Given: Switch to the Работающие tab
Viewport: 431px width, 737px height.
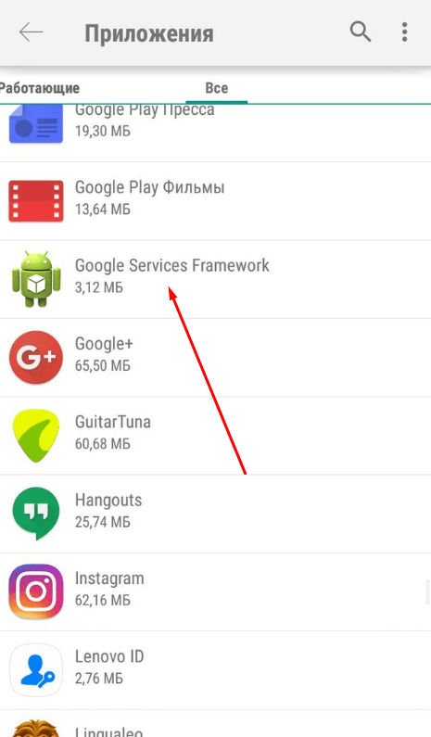Looking at the screenshot, I should (x=40, y=88).
